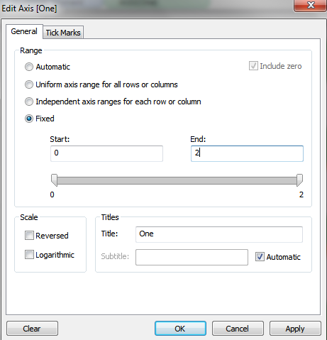Select the Automatic range radio button
This screenshot has width=327, height=340.
point(29,67)
